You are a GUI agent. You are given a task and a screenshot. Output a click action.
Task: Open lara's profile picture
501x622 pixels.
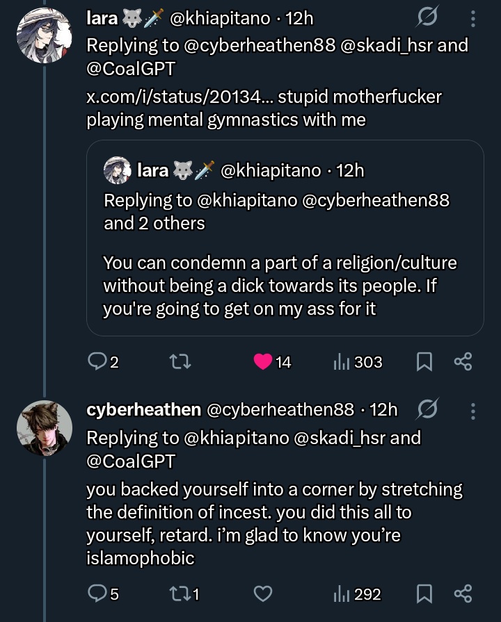pyautogui.click(x=45, y=36)
